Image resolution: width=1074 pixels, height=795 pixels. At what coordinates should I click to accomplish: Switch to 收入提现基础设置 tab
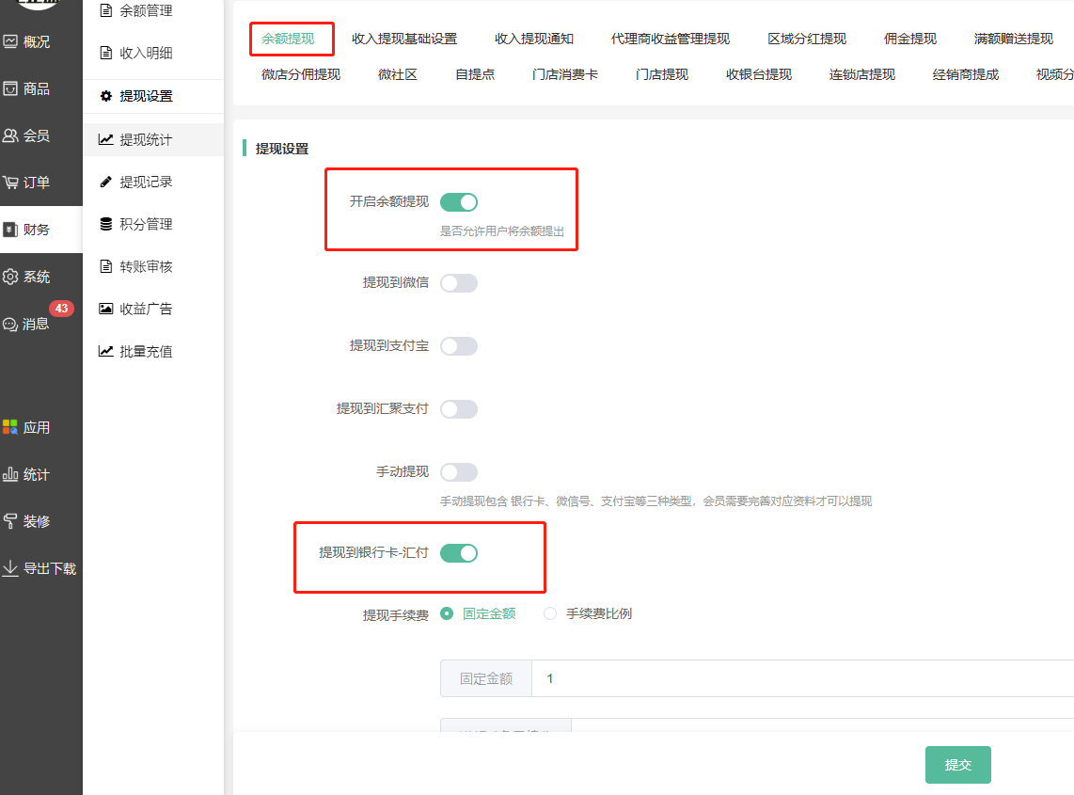point(404,39)
